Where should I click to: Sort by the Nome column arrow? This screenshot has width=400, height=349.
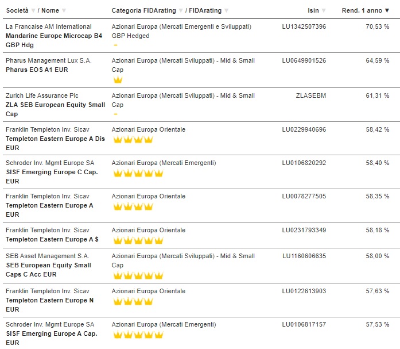[x=64, y=10]
